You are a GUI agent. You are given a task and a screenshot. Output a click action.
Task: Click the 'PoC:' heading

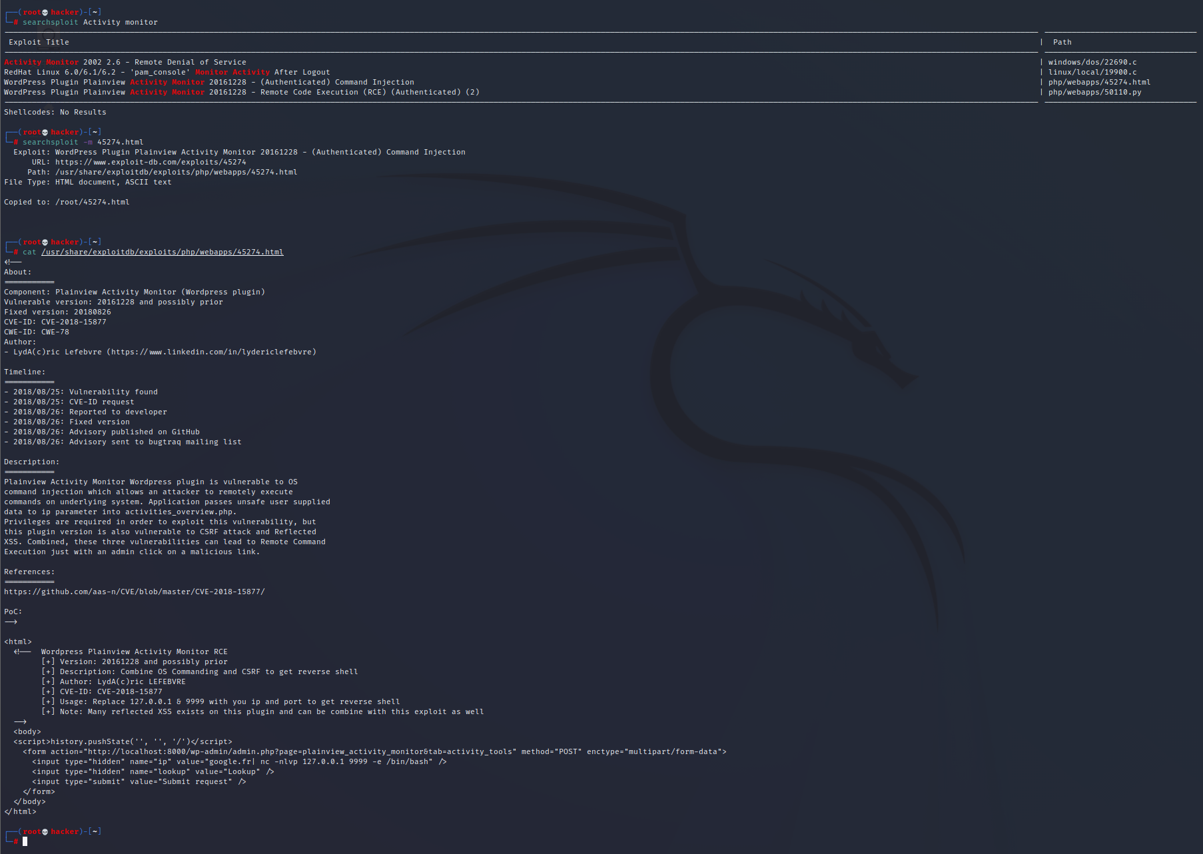[x=13, y=612]
